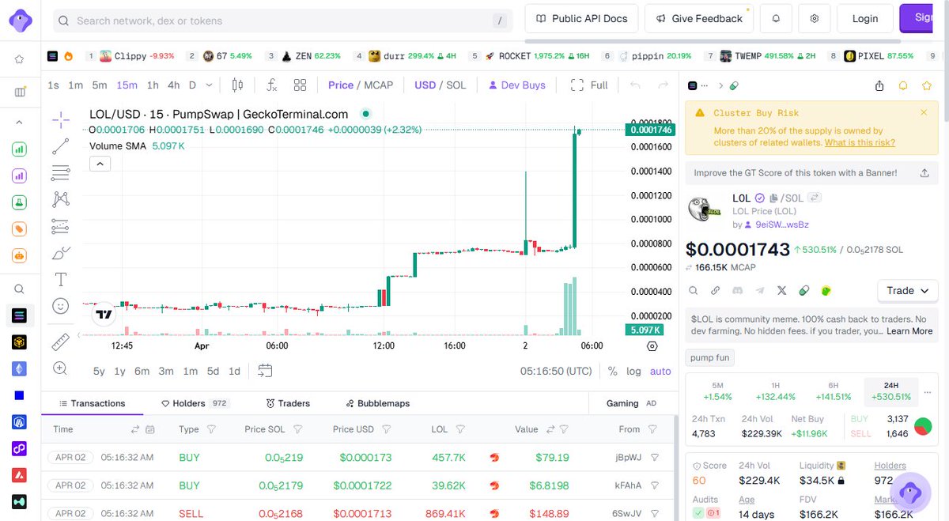Open the notifications bell in header
The width and height of the screenshot is (949, 521).
(x=776, y=18)
